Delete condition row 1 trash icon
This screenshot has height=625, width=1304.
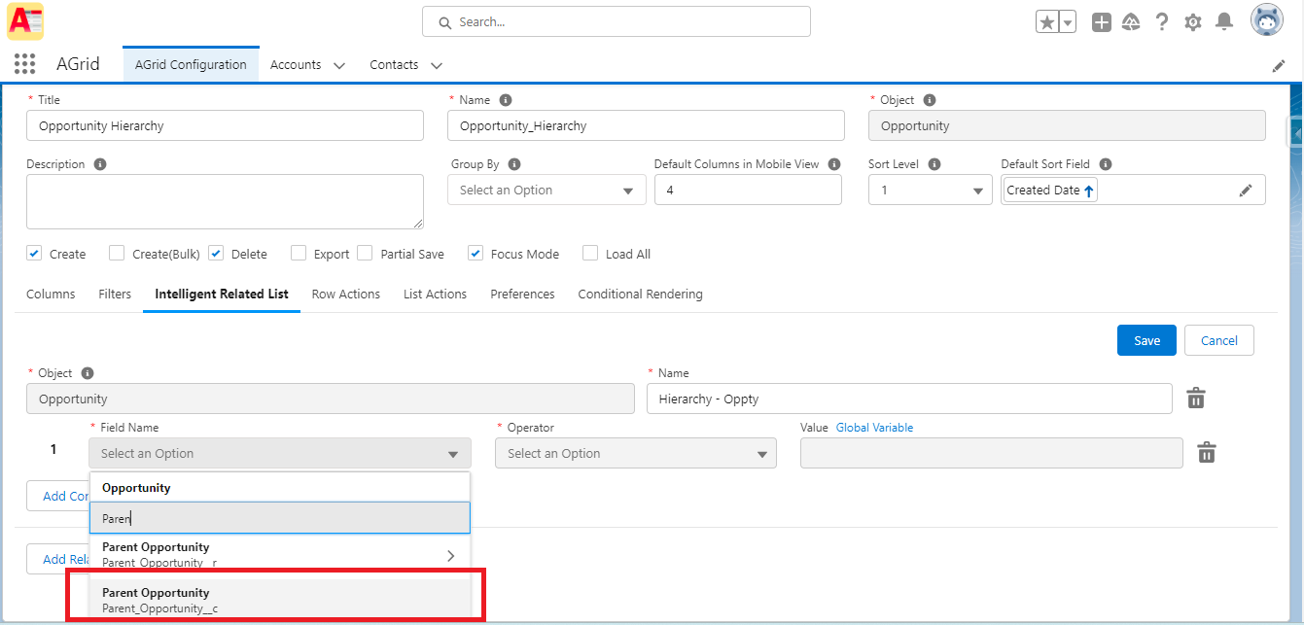tap(1207, 453)
